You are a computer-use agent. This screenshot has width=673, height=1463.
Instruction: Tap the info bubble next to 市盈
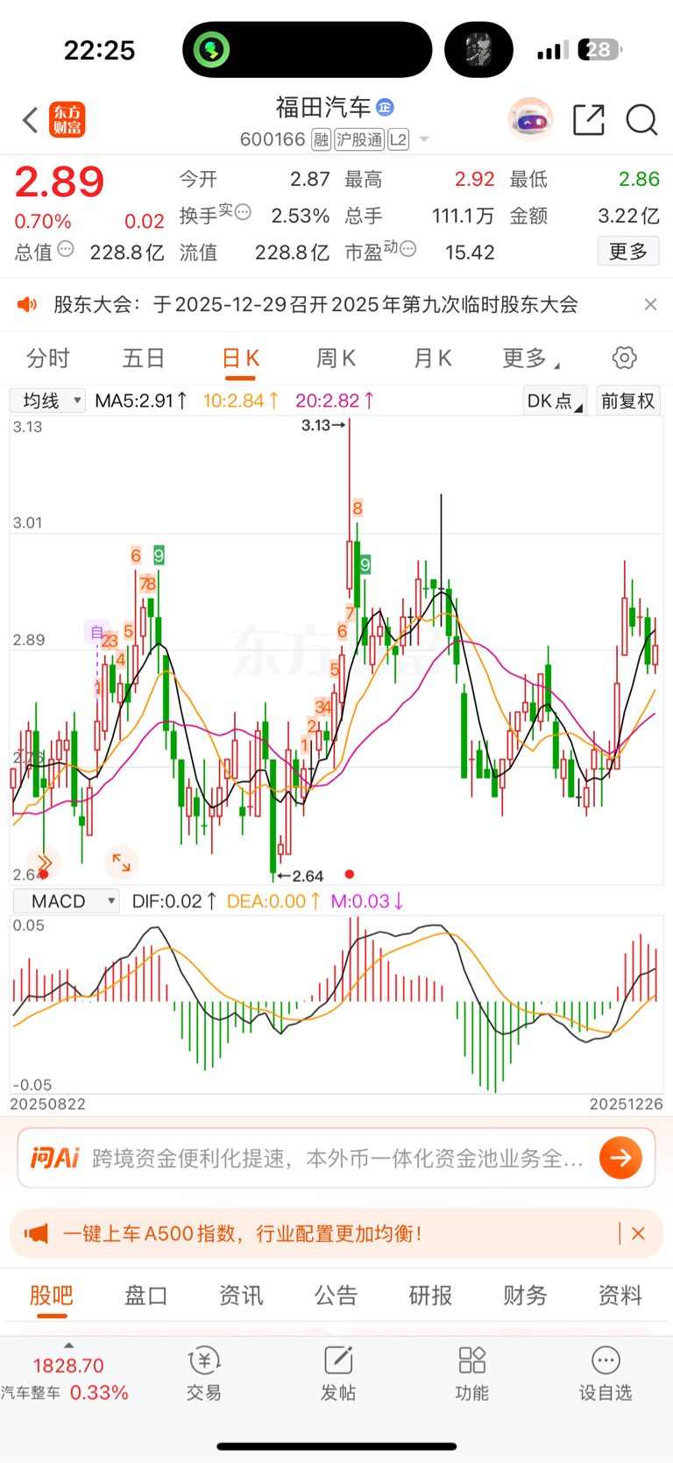pos(407,249)
